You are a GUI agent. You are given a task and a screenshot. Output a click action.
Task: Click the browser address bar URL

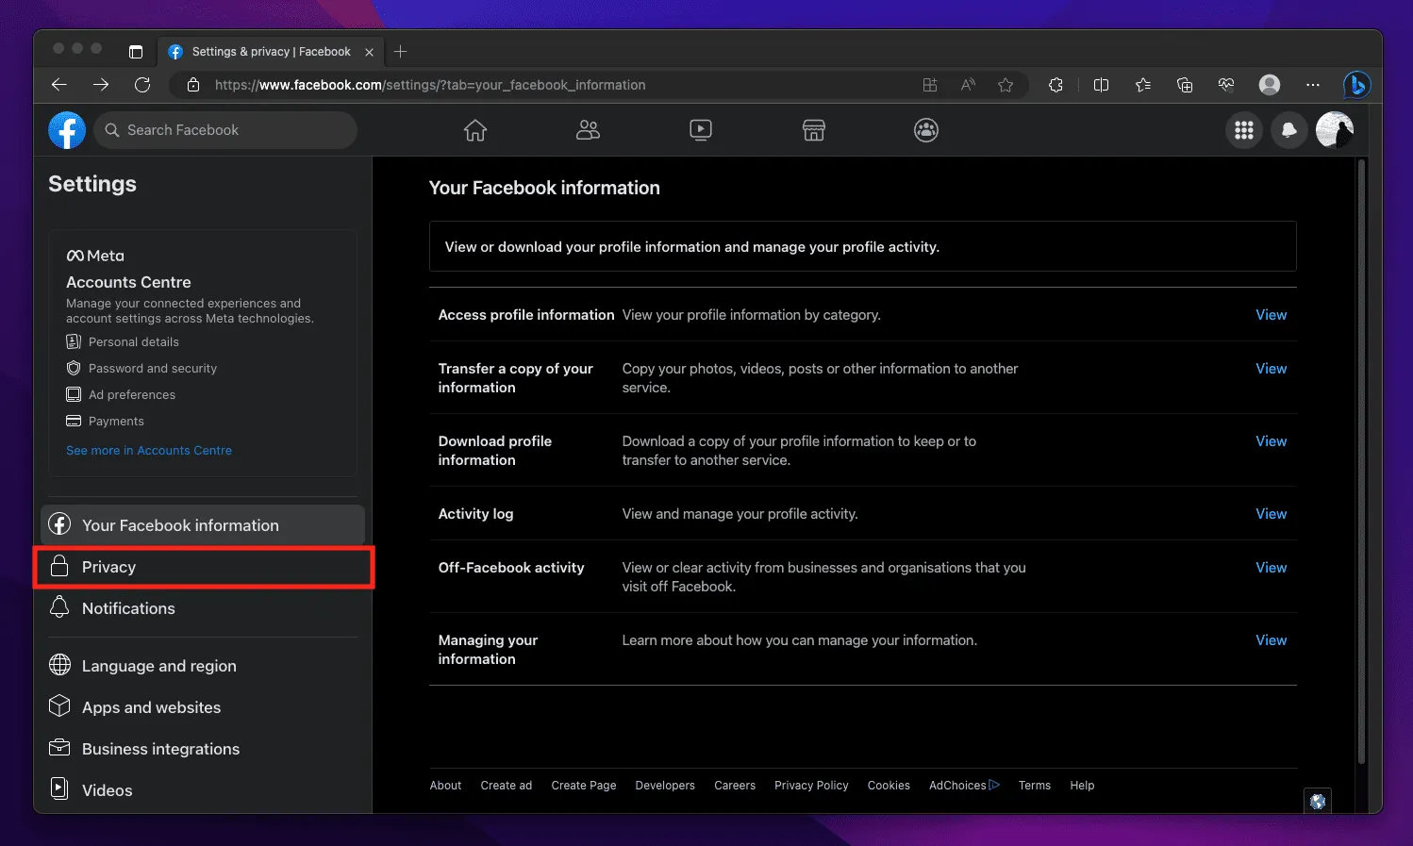pos(430,85)
